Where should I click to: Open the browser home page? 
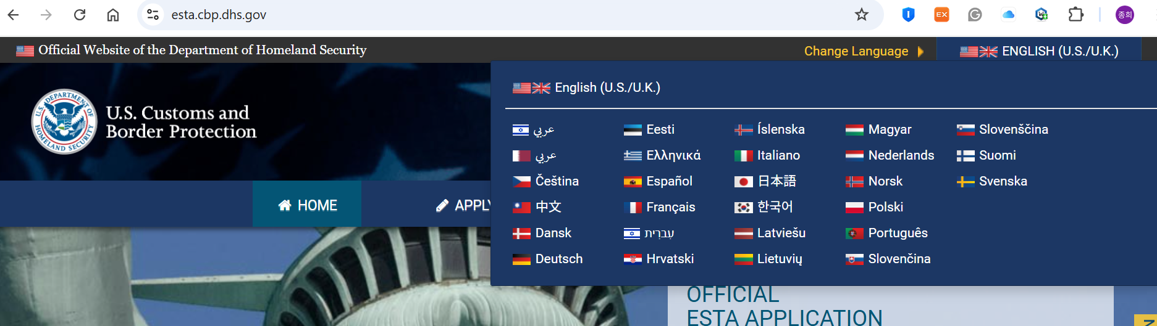click(113, 15)
